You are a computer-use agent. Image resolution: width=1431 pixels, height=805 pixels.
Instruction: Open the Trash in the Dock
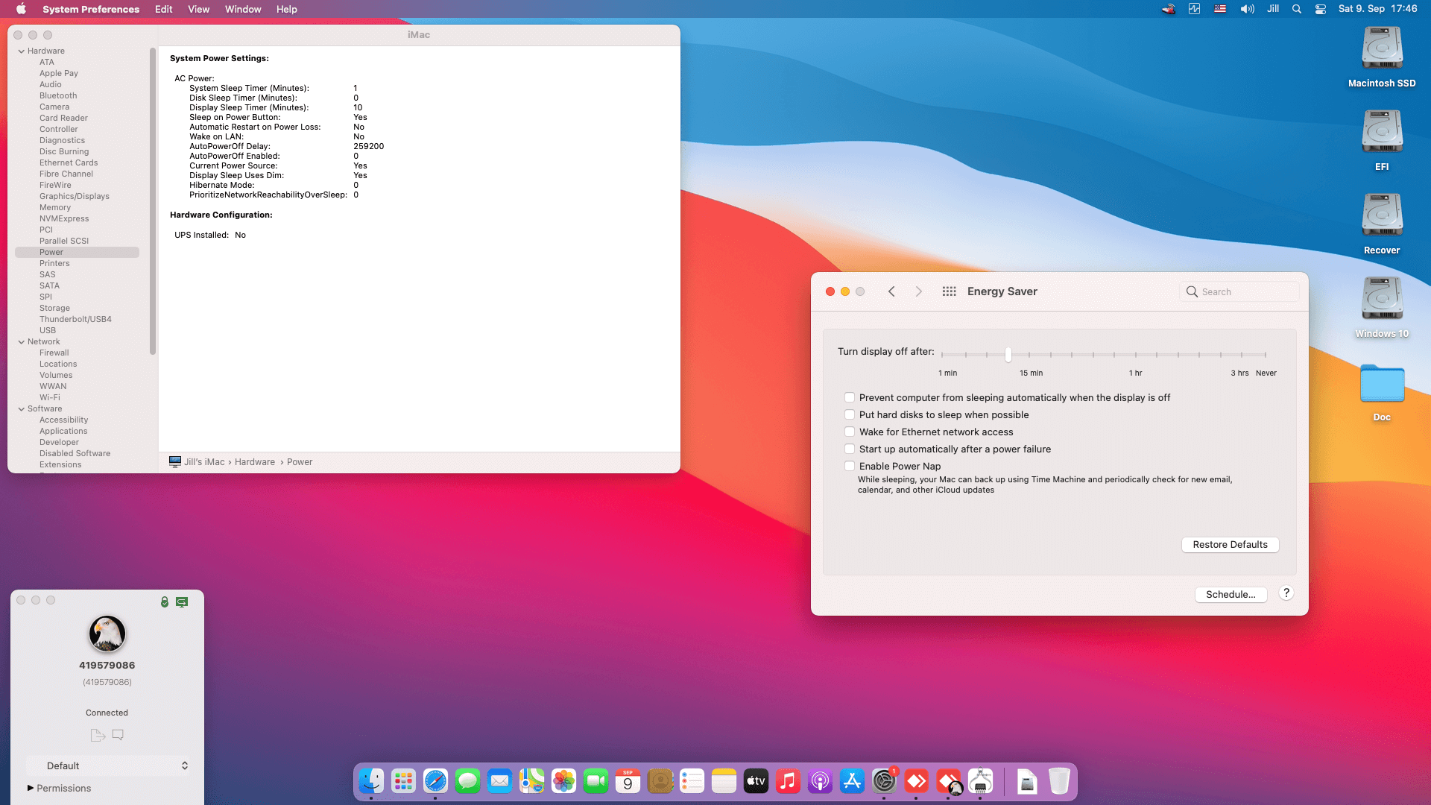tap(1059, 781)
